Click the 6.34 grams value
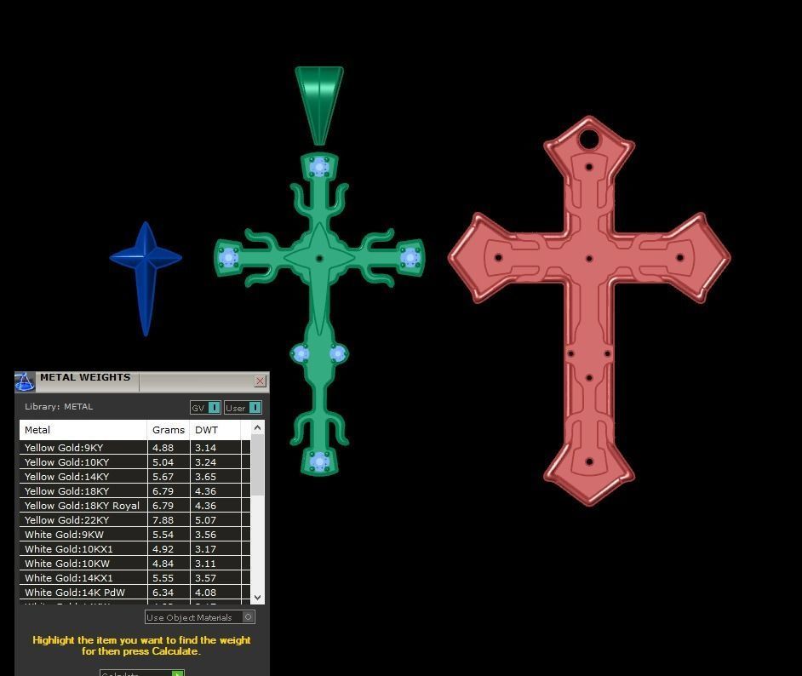The width and height of the screenshot is (802, 676). (x=163, y=593)
